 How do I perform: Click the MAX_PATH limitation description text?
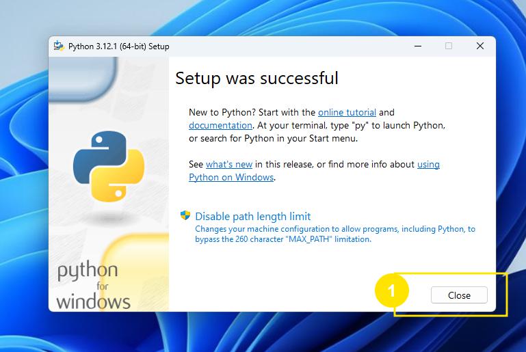pyautogui.click(x=334, y=234)
